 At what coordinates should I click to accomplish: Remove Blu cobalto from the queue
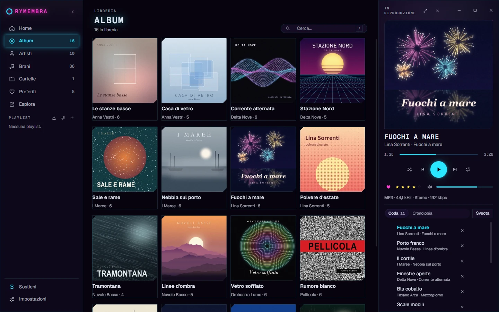[462, 292]
